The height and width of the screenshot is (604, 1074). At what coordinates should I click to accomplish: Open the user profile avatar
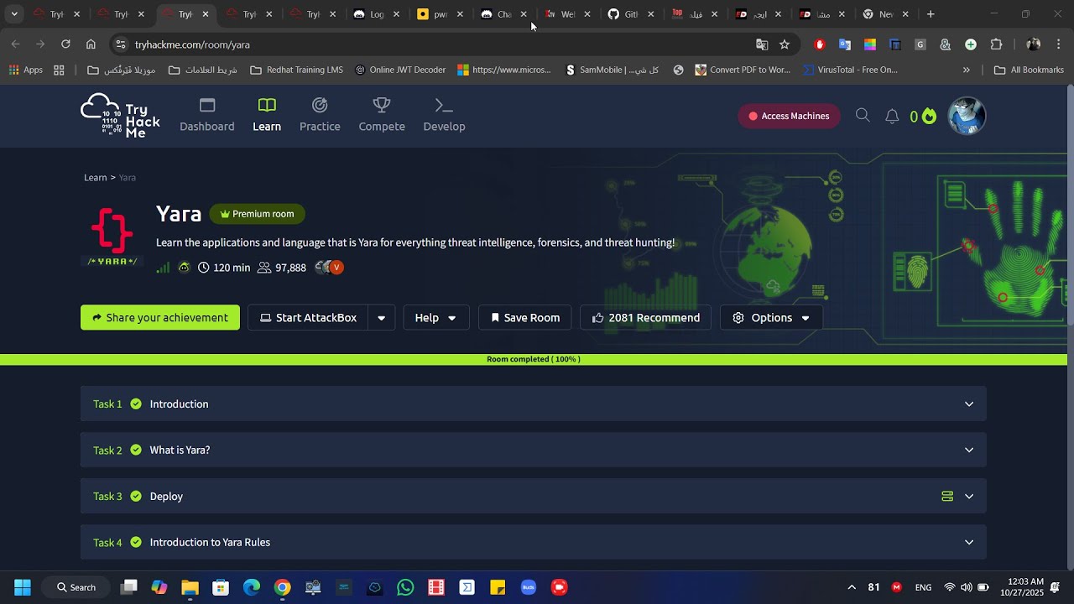pos(967,116)
